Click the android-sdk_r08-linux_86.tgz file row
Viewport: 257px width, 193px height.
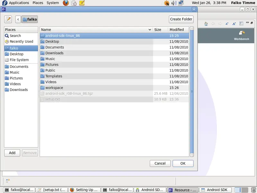114,94
